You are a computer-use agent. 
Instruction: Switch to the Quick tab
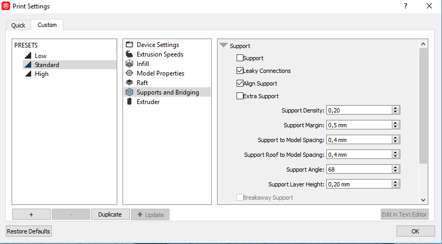point(18,25)
